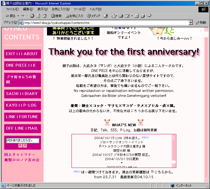
Task: Open the お気に入り favorites toolbar button
Action: coord(74,16)
